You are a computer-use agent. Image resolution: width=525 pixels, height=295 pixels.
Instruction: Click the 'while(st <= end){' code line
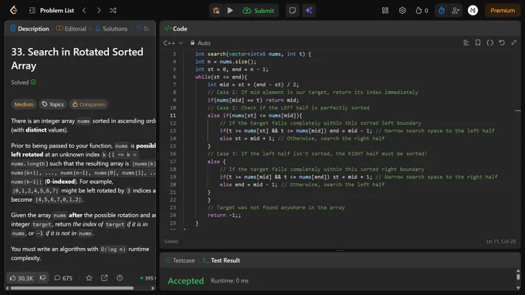pos(221,77)
